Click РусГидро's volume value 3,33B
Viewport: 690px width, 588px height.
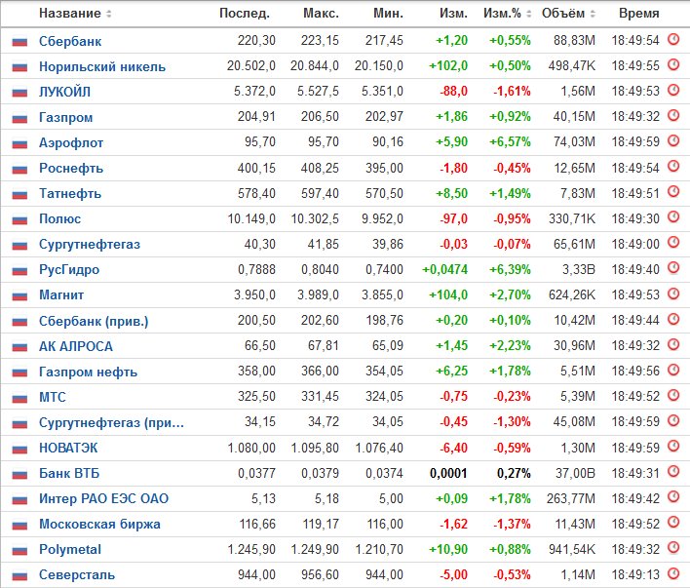[x=579, y=269]
